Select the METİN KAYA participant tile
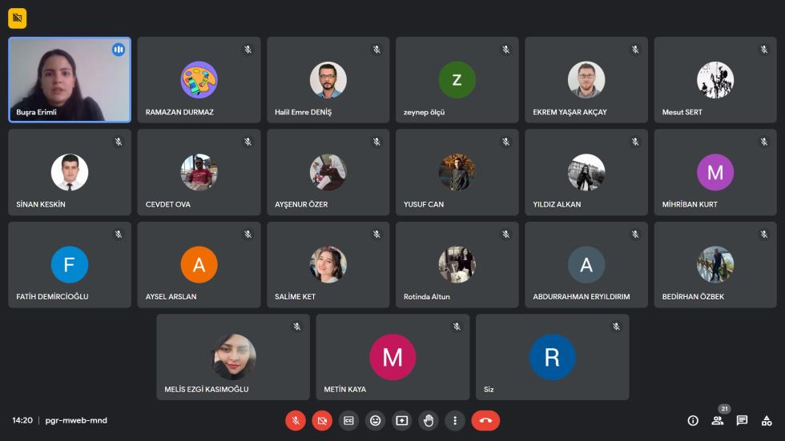785x441 pixels. point(392,357)
